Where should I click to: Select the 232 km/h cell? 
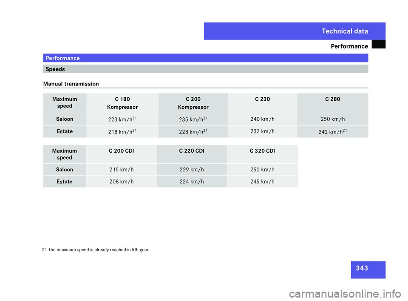tap(262, 131)
